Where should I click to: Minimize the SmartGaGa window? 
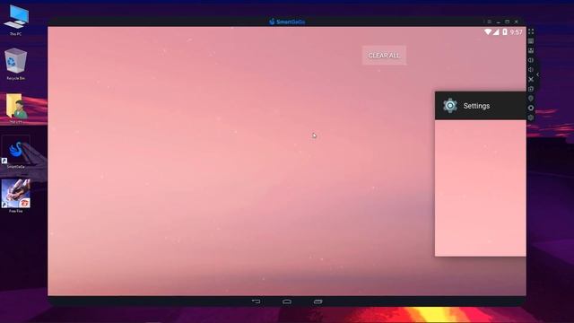pos(499,22)
